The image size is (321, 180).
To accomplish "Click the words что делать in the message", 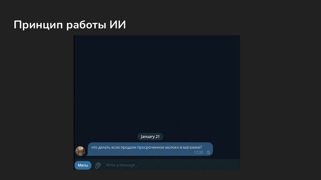I will pyautogui.click(x=101, y=147).
